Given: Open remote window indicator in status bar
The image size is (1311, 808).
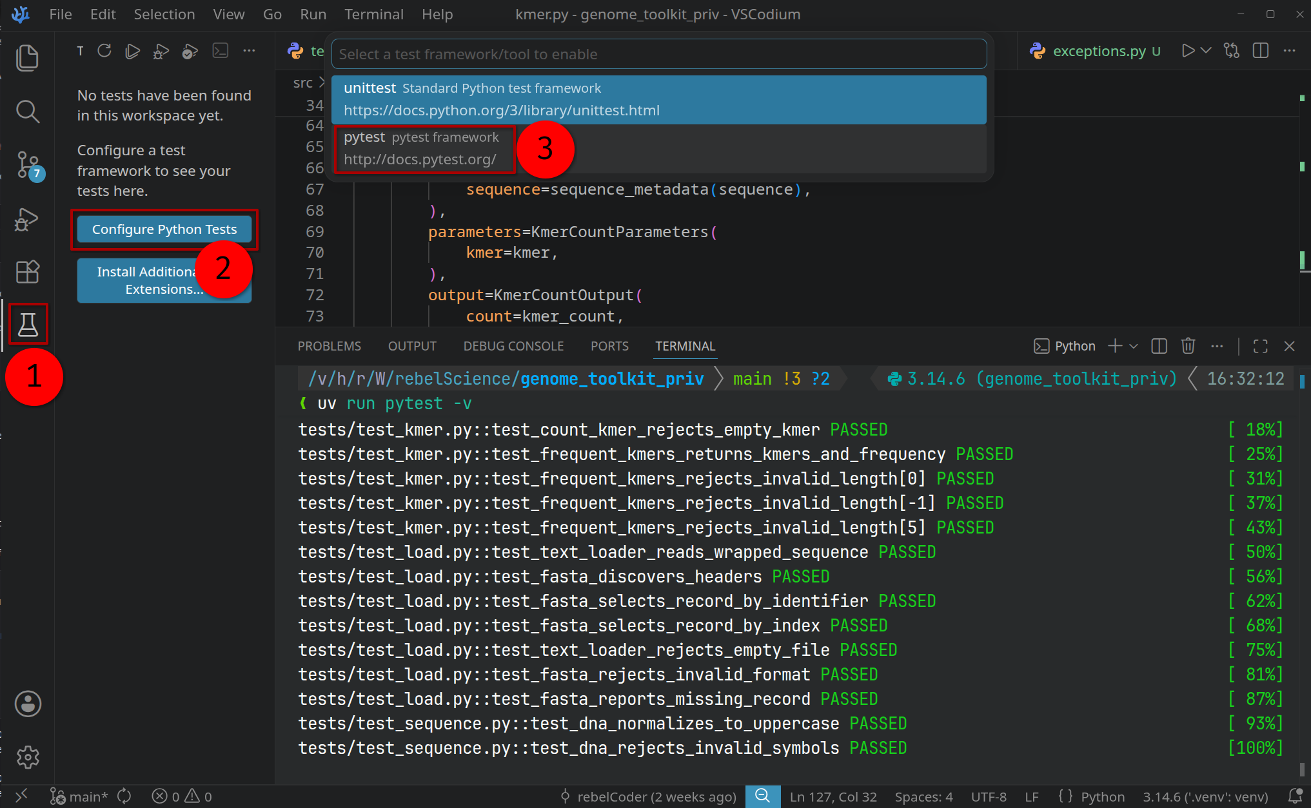Looking at the screenshot, I should [21, 796].
